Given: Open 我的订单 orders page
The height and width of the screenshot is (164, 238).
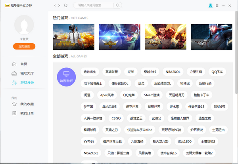Looking at the screenshot, I should click(x=27, y=113).
